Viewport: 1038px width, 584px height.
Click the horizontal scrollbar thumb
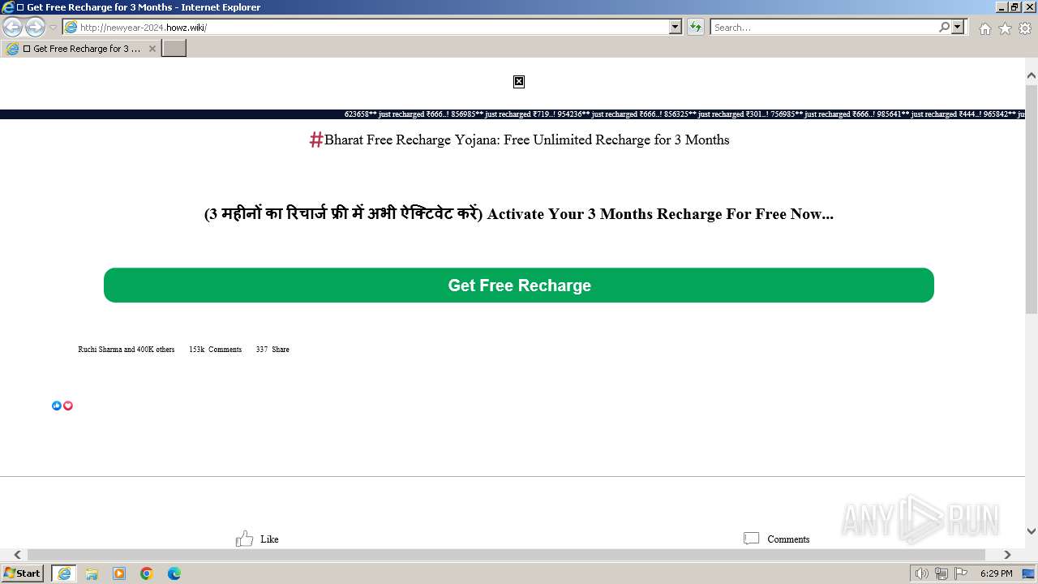506,555
